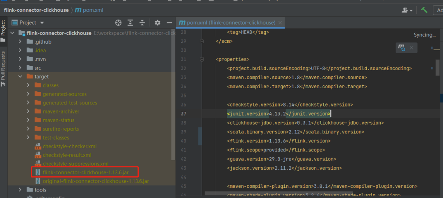Viewport: 443px width, 198px height.
Task: Expand the maven-archiver folder
Action: click(28, 111)
